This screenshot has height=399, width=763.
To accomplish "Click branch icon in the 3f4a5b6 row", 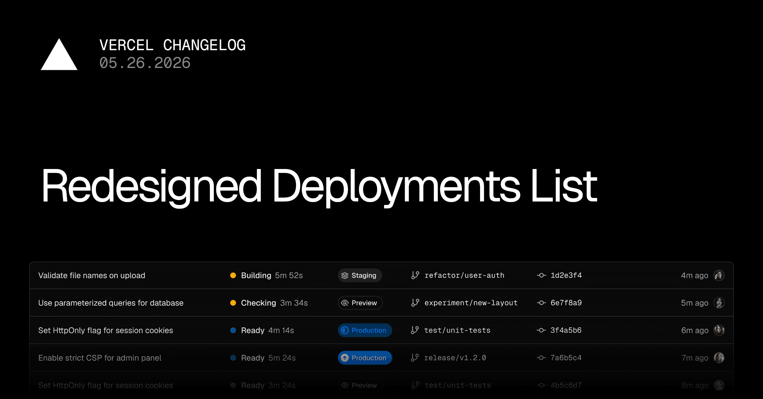I will click(x=415, y=330).
